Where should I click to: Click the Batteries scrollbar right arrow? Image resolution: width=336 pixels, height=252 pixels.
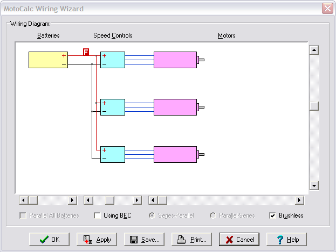tap(72, 200)
